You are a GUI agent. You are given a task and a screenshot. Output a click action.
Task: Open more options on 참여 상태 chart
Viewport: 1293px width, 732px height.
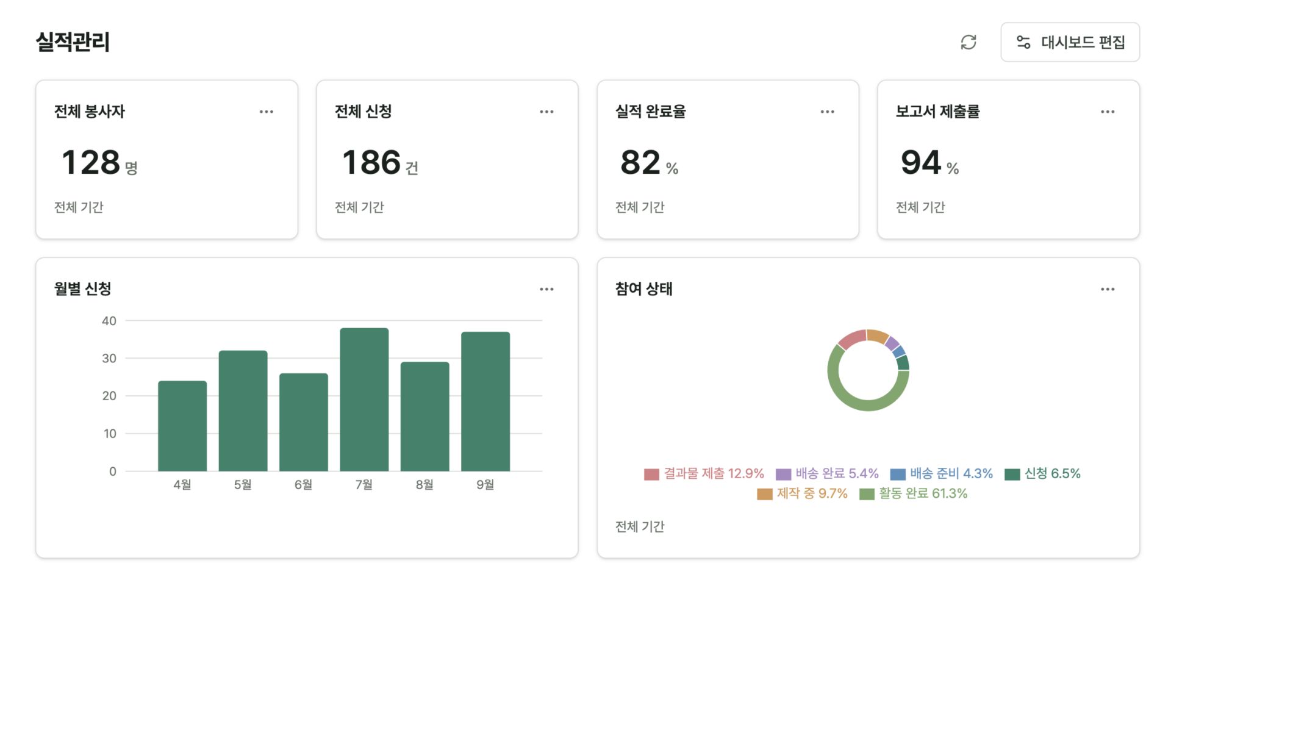[1108, 289]
